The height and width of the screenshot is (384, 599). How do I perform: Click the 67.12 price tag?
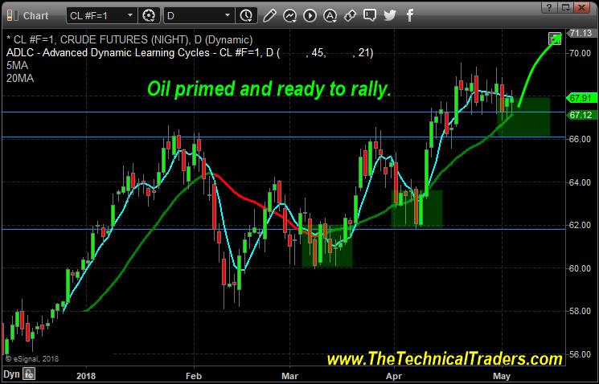[581, 115]
